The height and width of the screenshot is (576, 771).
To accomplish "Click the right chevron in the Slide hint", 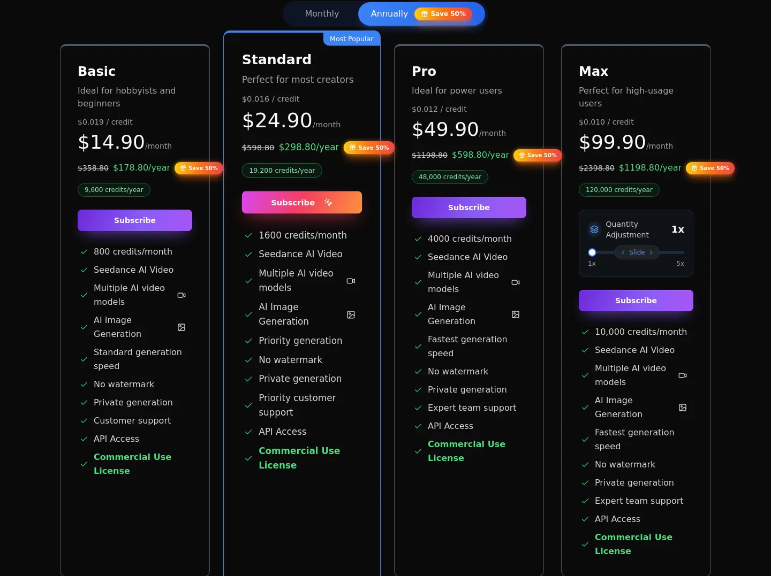I will tap(651, 252).
